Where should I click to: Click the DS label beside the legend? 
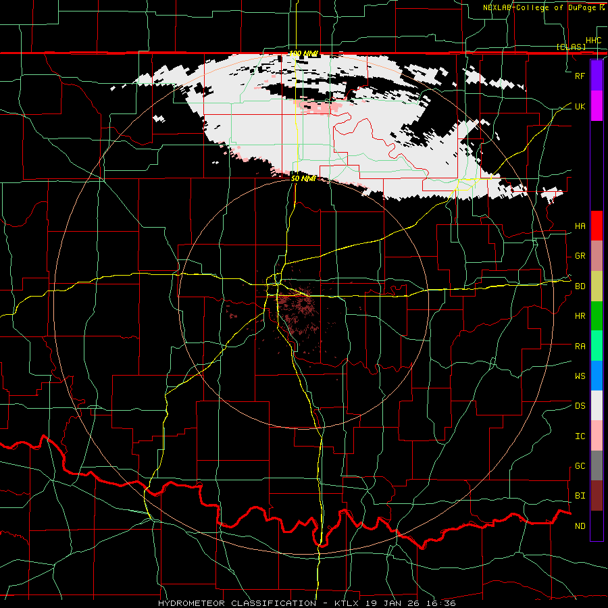(580, 406)
